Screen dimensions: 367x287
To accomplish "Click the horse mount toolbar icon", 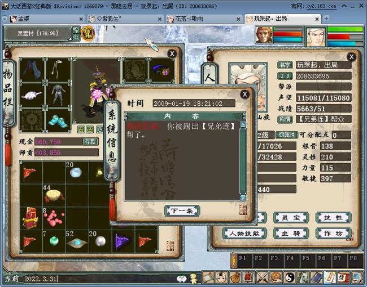I will click(x=303, y=277).
